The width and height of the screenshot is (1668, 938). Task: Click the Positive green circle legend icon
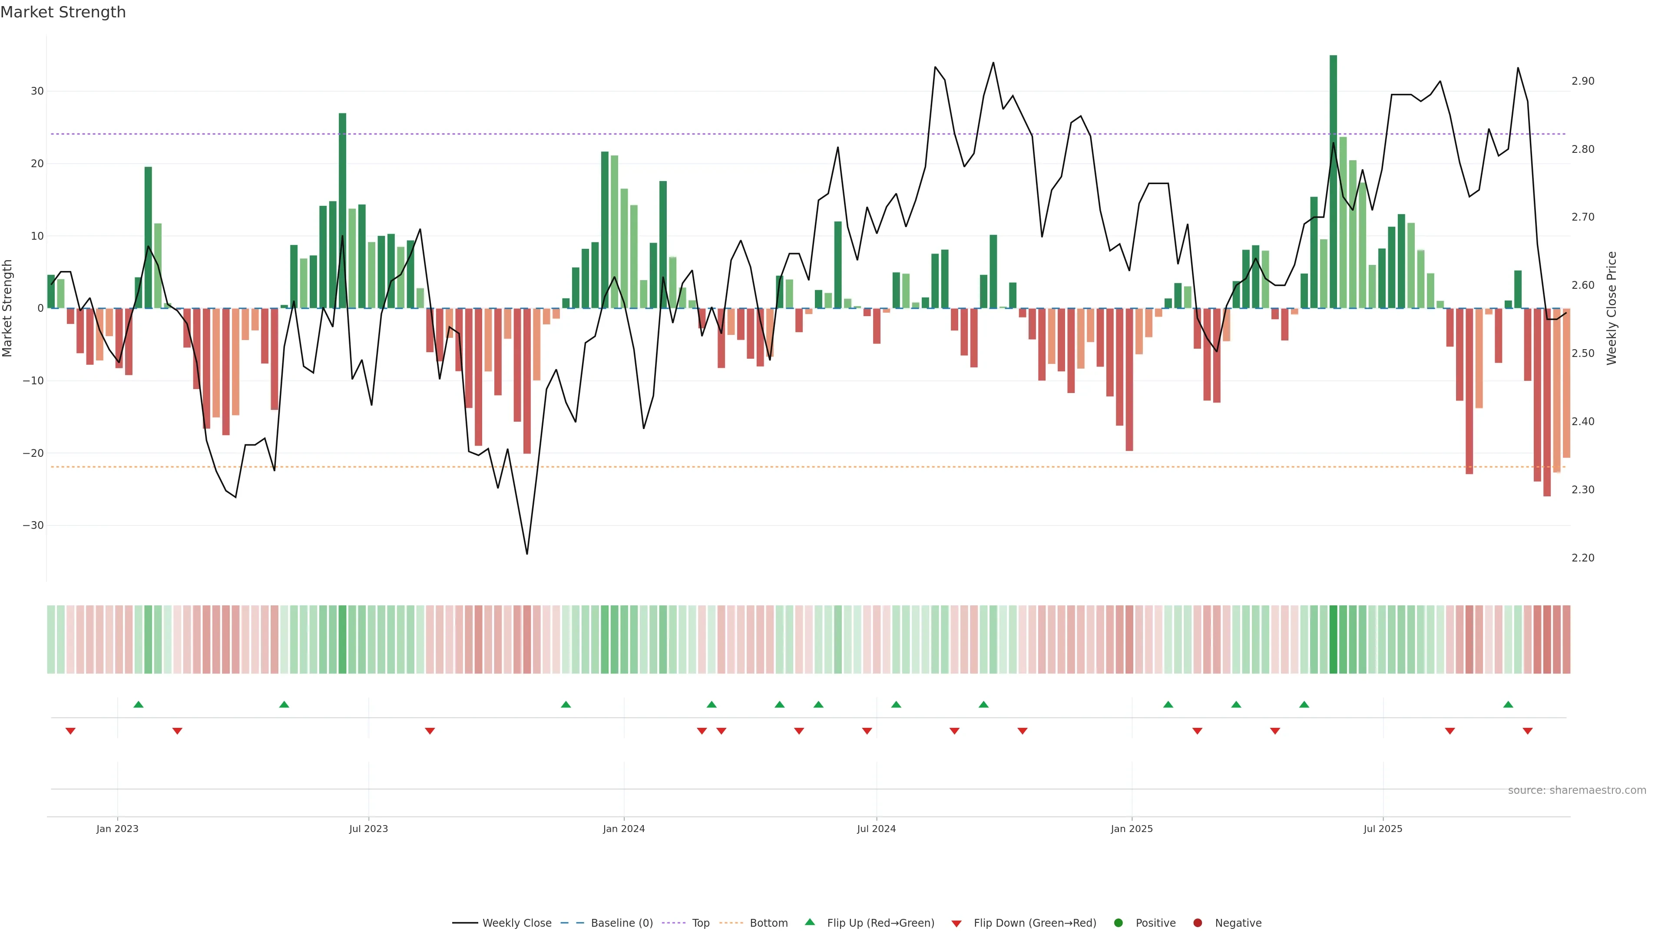[x=1118, y=923]
